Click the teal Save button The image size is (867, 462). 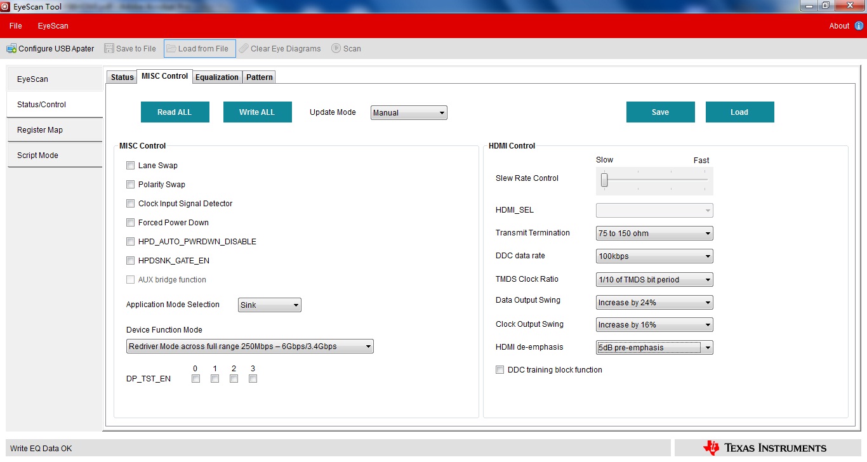[x=660, y=112]
